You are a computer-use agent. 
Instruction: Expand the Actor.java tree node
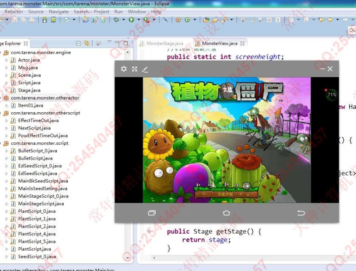(7, 60)
